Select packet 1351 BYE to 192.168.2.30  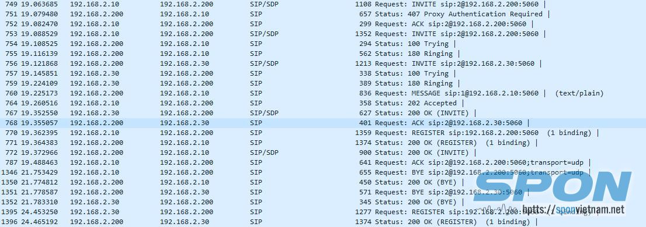(323, 191)
